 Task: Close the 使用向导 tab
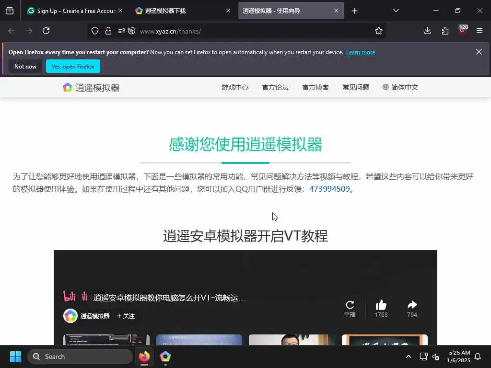point(336,11)
